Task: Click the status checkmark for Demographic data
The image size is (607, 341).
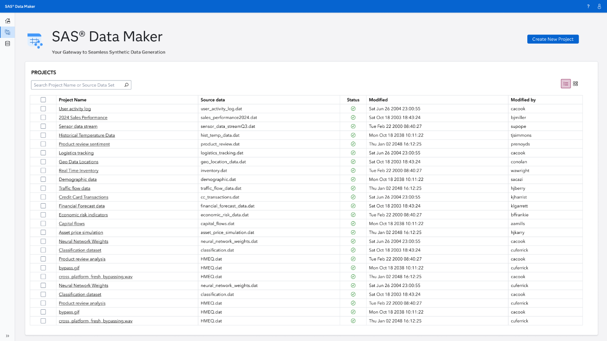Action: [x=353, y=179]
